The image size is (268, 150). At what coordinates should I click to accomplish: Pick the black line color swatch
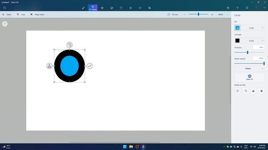pyautogui.click(x=237, y=41)
